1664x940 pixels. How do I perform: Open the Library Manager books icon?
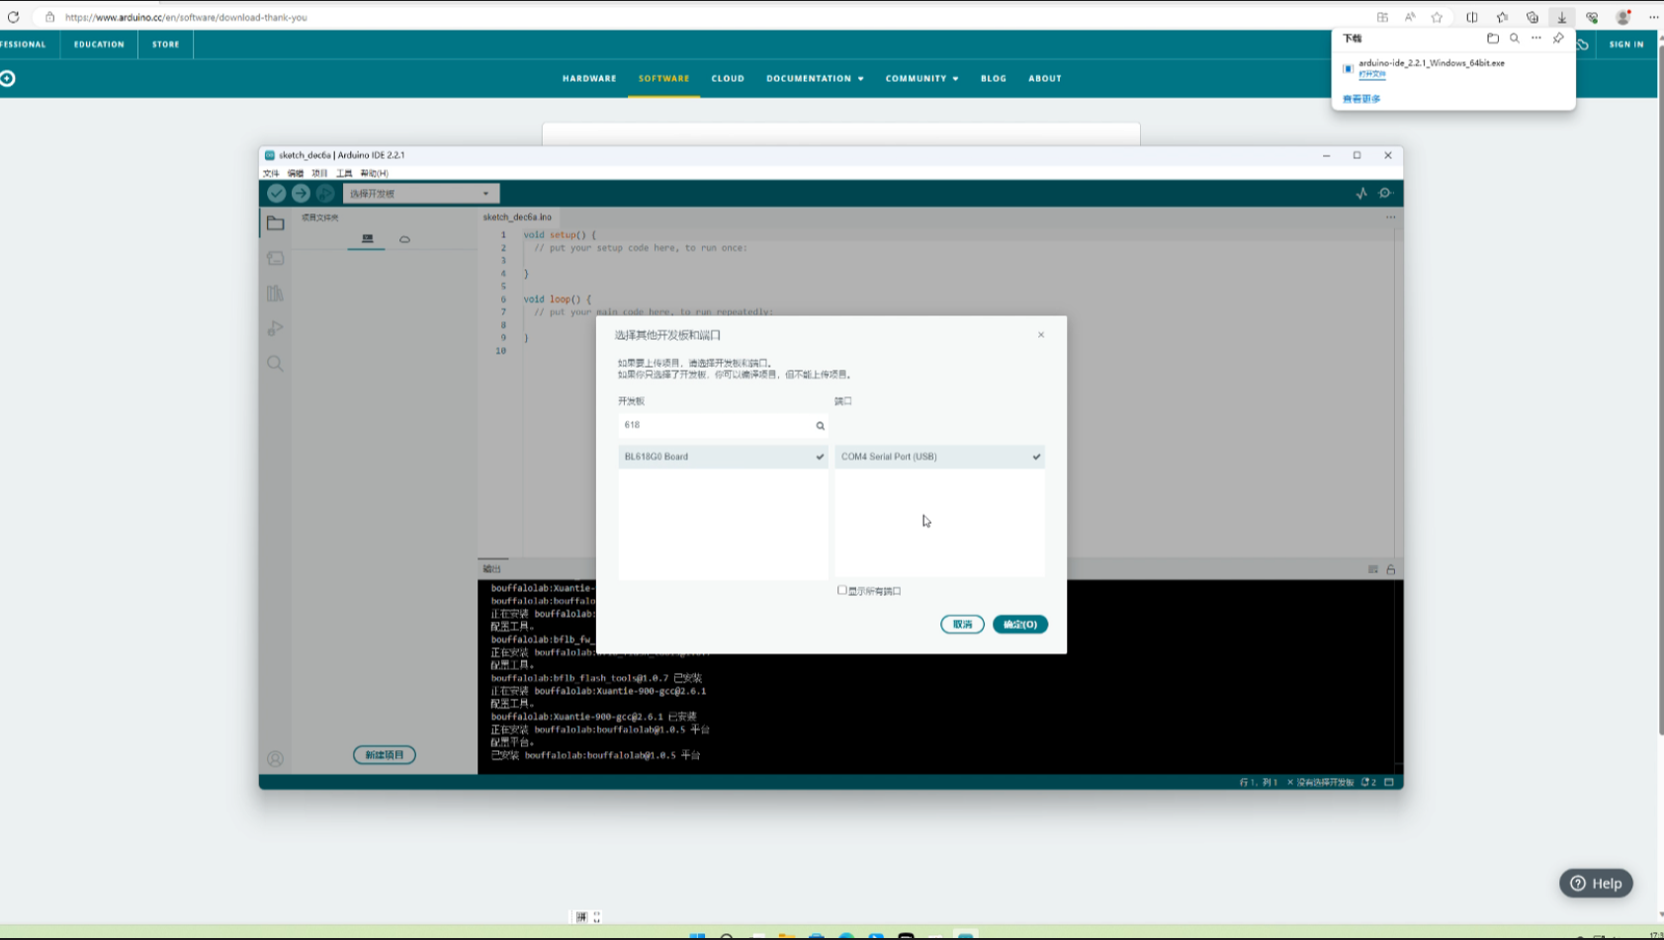[x=275, y=294]
